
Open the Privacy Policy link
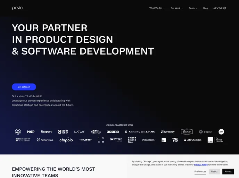pos(201,164)
